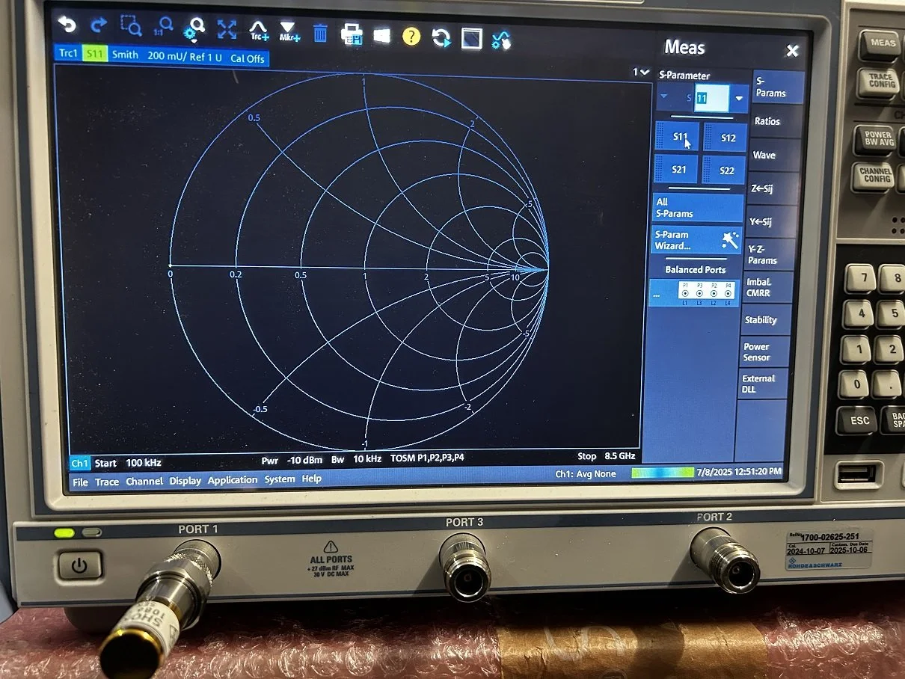Click the Pwr -10 dBm value
905x679 pixels.
[292, 460]
